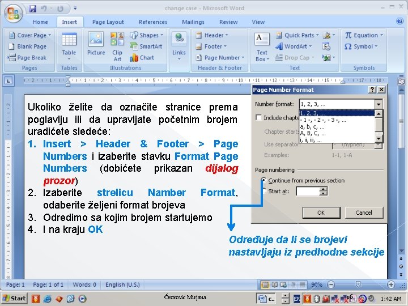Viewport: 408px width, 306px height.
Task: Add a Blank Page
Action: tap(28, 46)
